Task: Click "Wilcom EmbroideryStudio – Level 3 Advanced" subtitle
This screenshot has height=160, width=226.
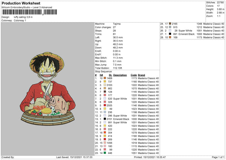Action: click(x=27, y=8)
